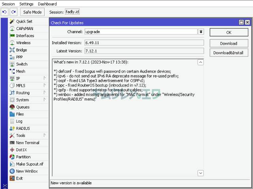
Task: Open the Channel dropdown arrow
Action: point(201,32)
